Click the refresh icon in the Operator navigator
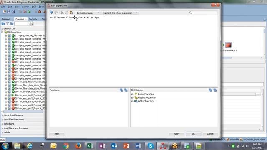 [3, 24]
